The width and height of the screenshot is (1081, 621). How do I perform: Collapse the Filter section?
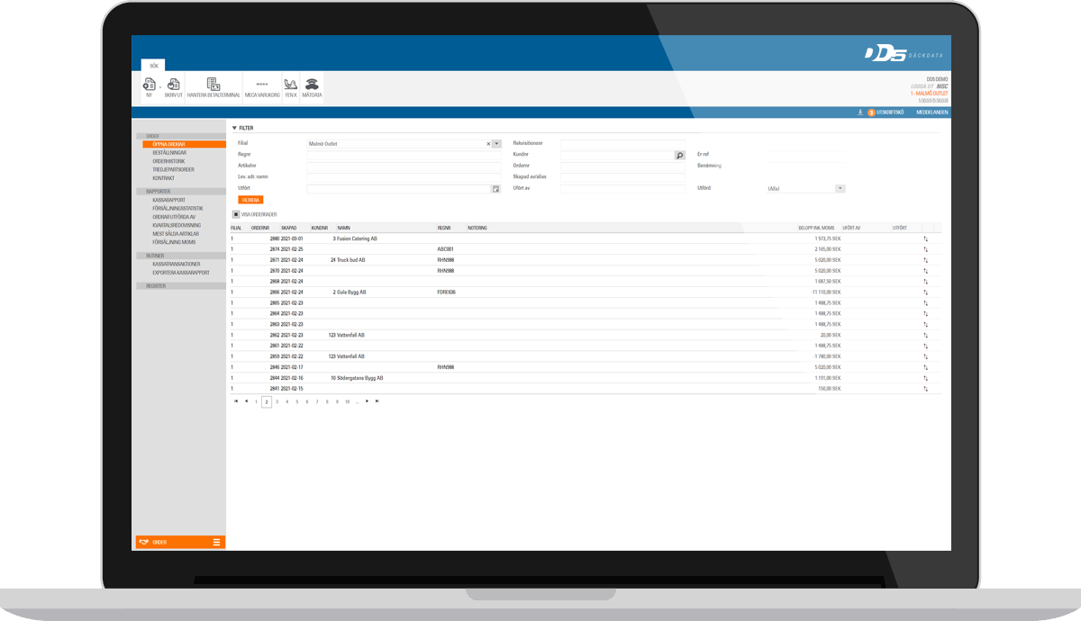coord(235,129)
